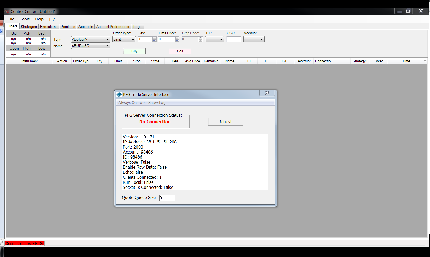Viewport: 430px width, 257px height.
Task: Open the Account Performance tab
Action: pyautogui.click(x=113, y=27)
